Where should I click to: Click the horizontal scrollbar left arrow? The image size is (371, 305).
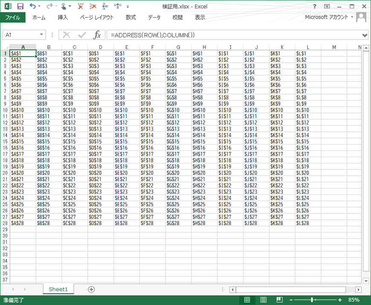click(x=232, y=289)
